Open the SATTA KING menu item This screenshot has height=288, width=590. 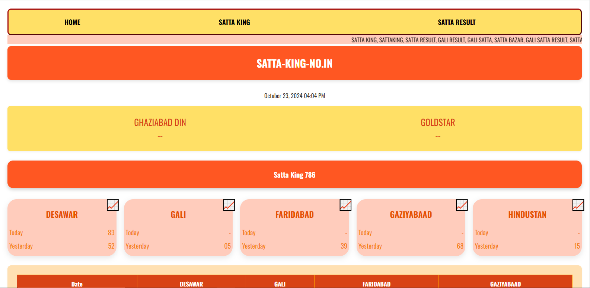235,22
